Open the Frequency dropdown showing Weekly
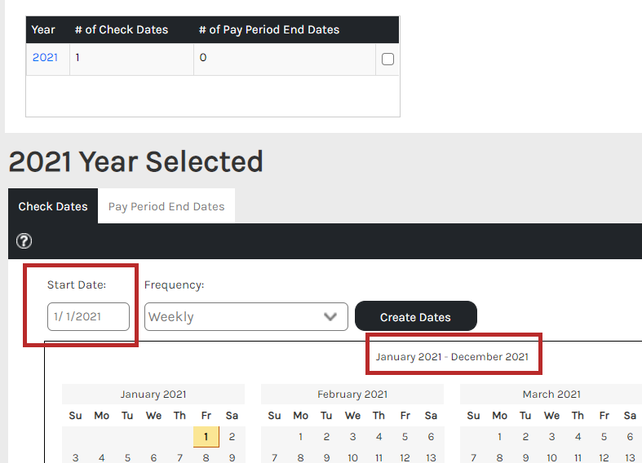Image resolution: width=642 pixels, height=463 pixels. pos(246,316)
